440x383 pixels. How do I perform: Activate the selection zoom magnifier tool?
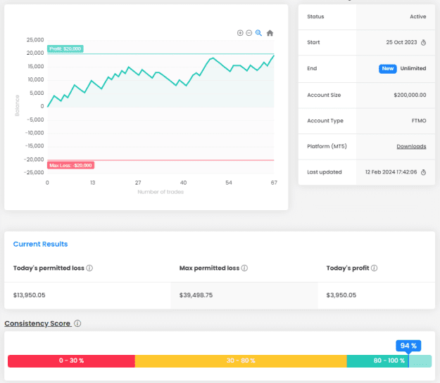(258, 33)
